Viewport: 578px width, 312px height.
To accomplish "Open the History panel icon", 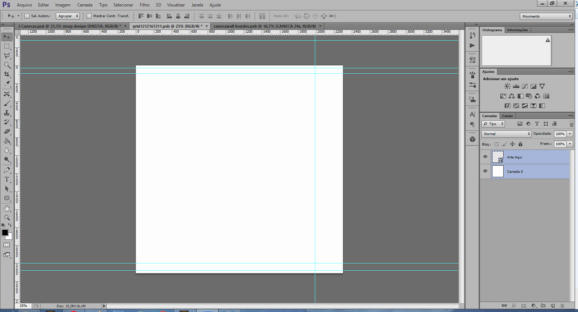I will pos(472,35).
